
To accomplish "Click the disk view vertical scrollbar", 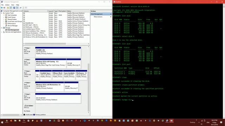I will (89, 87).
